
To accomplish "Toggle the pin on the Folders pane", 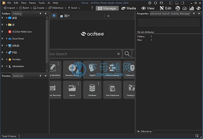I will click(40, 14).
